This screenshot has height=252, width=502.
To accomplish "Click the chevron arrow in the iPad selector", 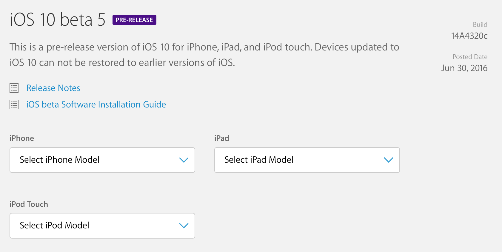I will pos(388,160).
